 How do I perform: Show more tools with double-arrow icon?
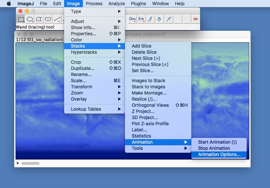point(196,19)
